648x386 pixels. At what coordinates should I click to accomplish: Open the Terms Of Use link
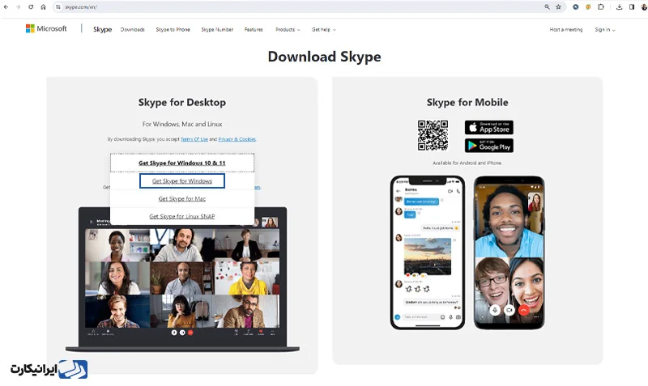click(194, 139)
